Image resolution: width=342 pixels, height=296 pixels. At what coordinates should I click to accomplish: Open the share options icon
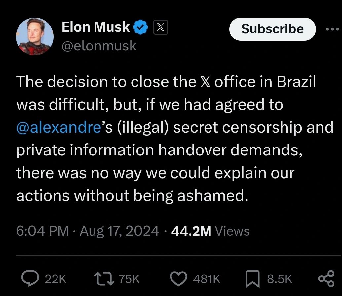(326, 279)
